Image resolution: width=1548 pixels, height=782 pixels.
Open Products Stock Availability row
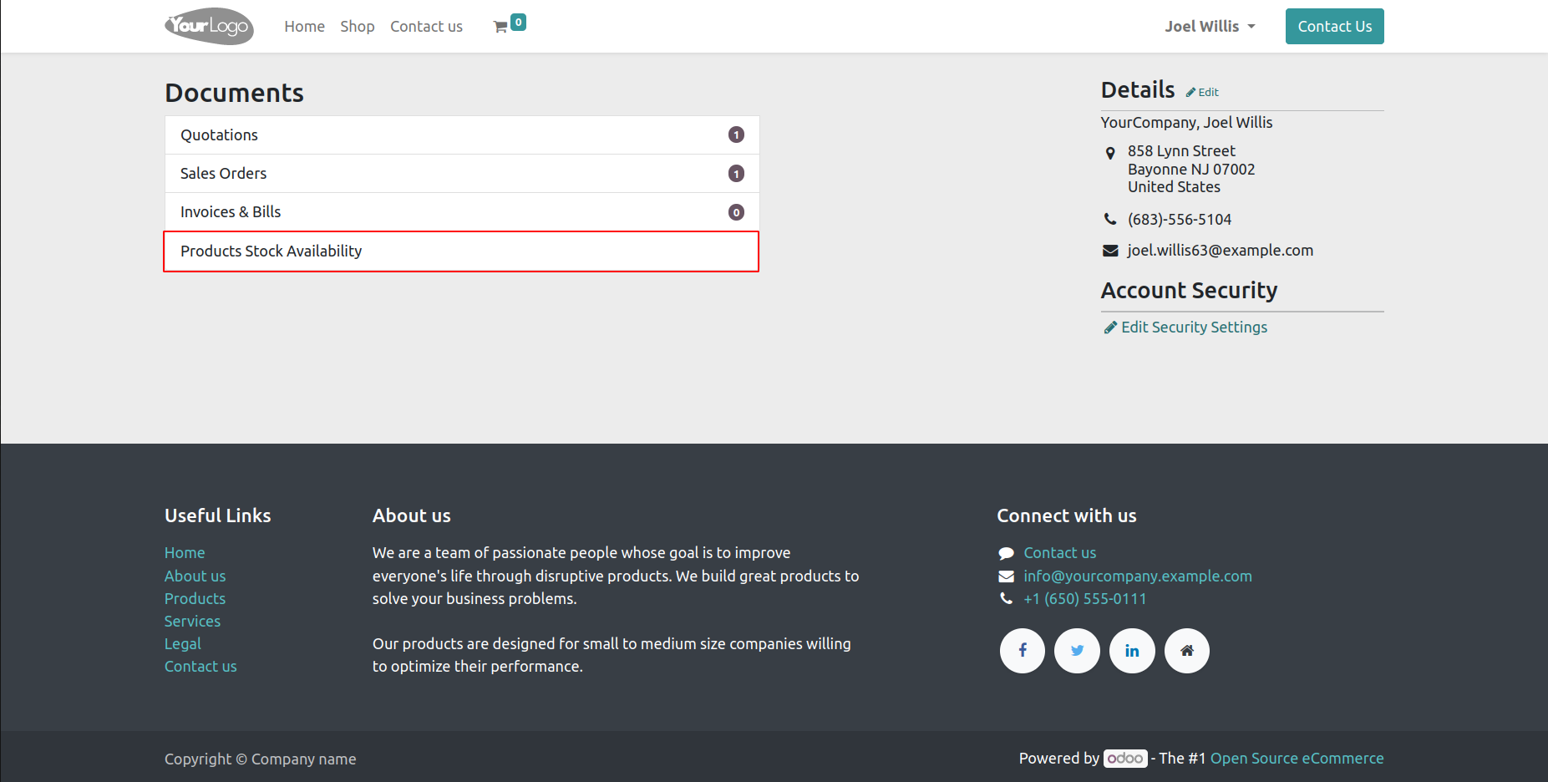coord(461,251)
